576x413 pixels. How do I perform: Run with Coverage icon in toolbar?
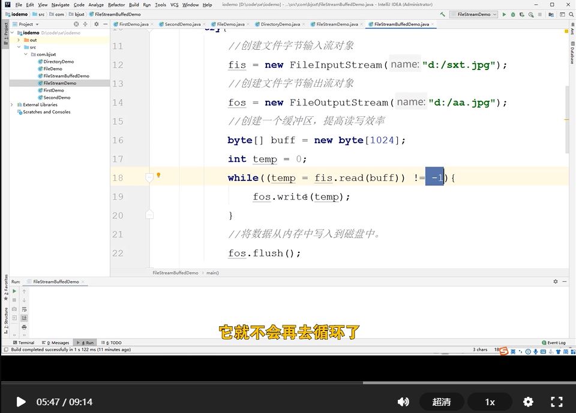tap(522, 14)
